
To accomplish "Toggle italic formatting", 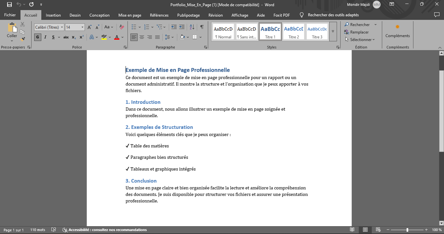I will [45, 37].
